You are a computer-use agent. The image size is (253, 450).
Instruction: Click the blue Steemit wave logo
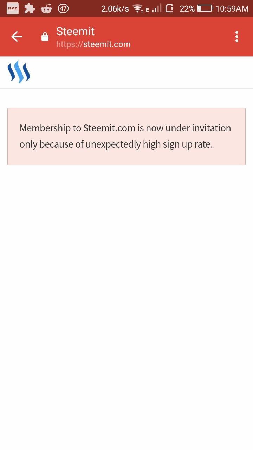tap(19, 72)
